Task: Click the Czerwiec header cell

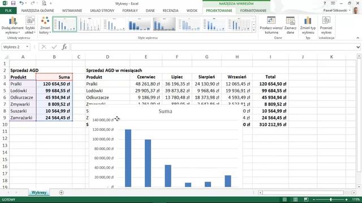Action: coord(146,77)
